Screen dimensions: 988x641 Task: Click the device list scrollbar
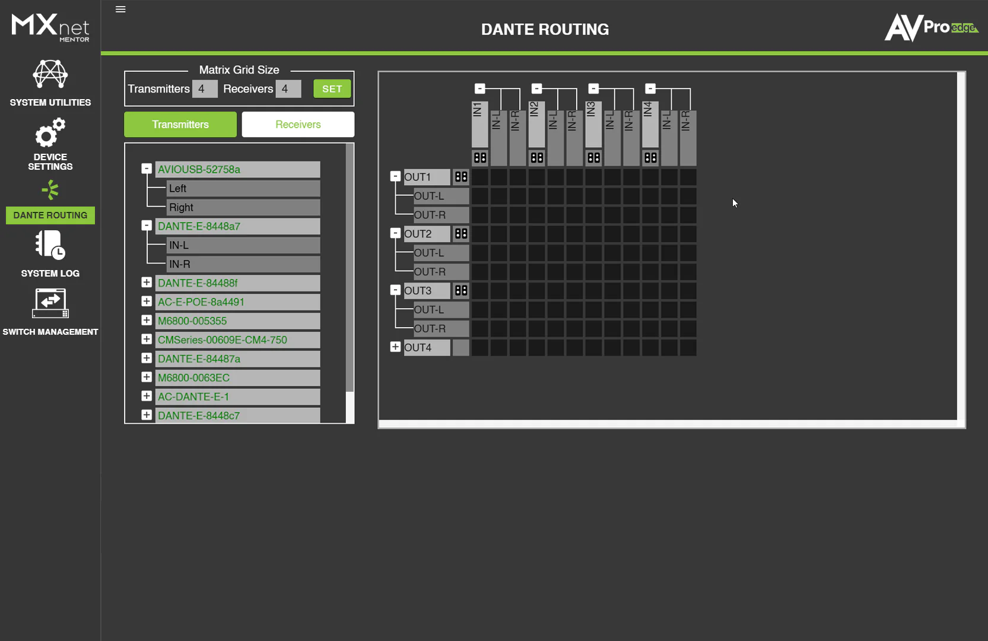point(350,268)
